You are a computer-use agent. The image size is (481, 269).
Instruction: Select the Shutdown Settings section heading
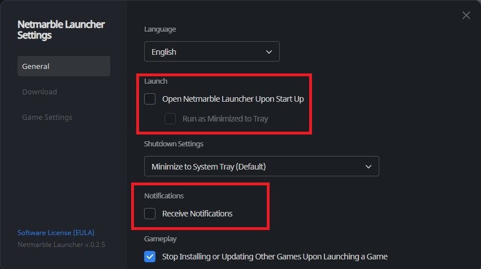pos(174,144)
